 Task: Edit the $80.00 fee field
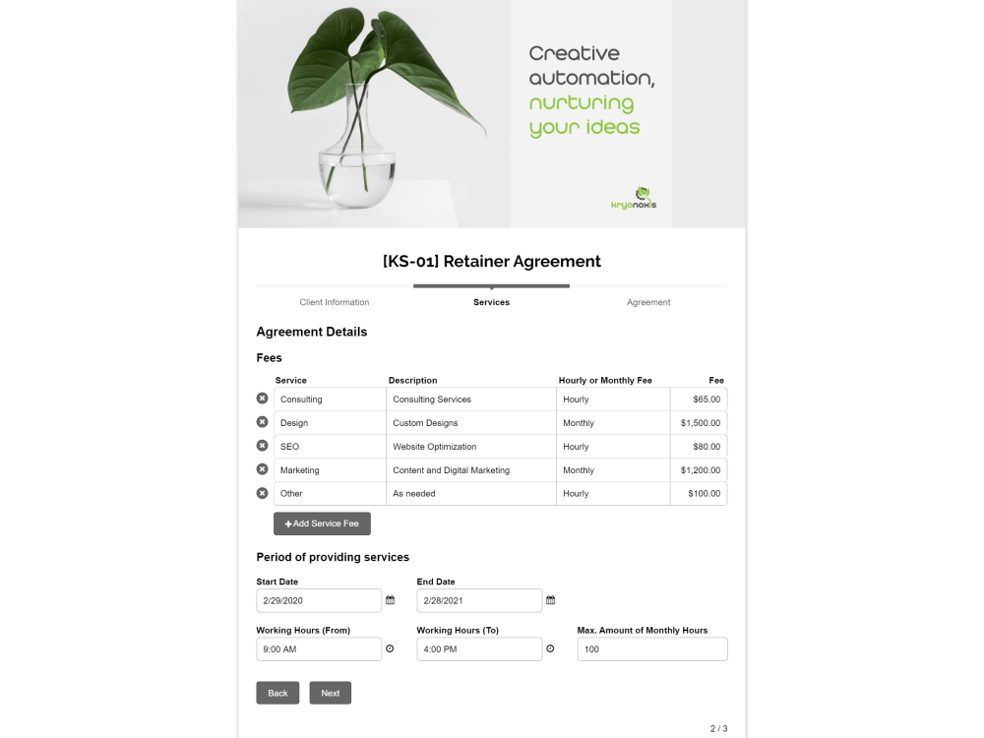pyautogui.click(x=699, y=446)
